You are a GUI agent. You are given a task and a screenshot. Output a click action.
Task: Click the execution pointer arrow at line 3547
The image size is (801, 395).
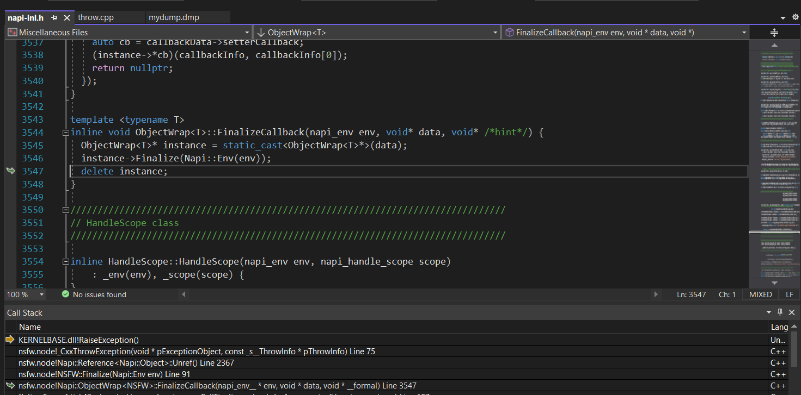tap(10, 171)
